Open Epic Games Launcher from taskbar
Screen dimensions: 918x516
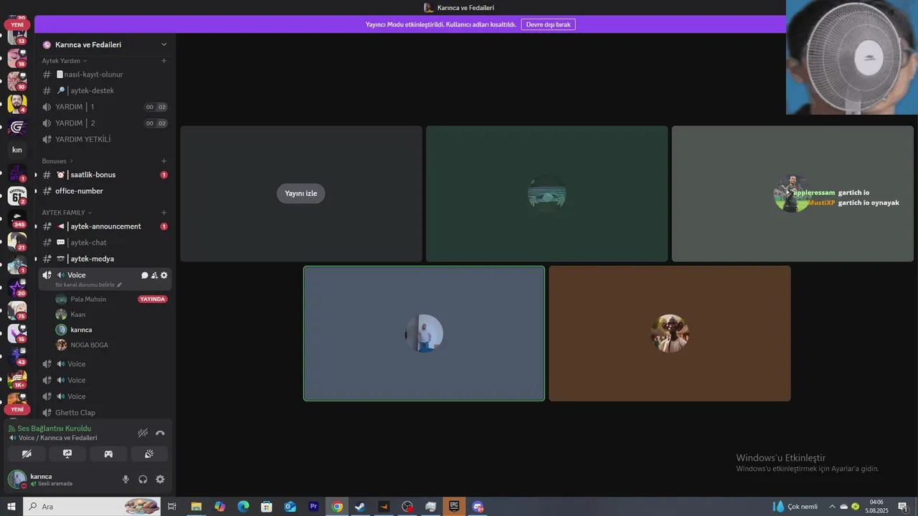(x=454, y=507)
